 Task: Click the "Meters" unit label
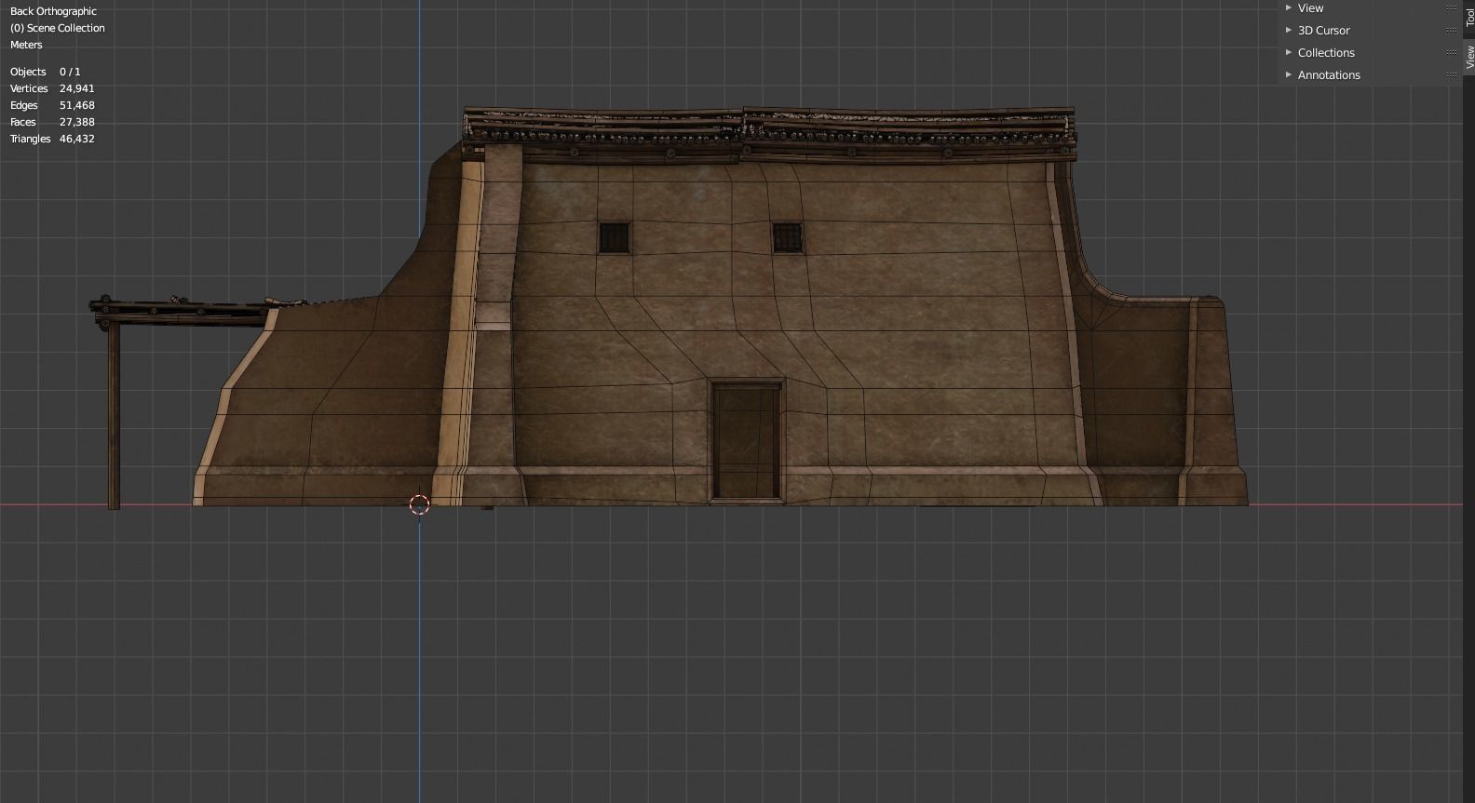coord(26,45)
